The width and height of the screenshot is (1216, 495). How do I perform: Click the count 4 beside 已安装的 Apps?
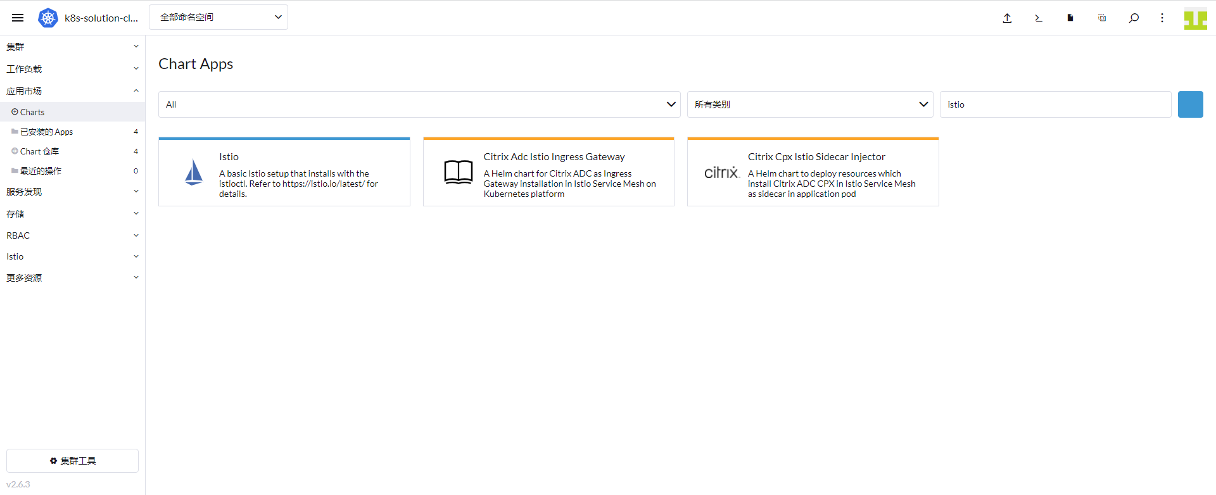[x=136, y=132]
